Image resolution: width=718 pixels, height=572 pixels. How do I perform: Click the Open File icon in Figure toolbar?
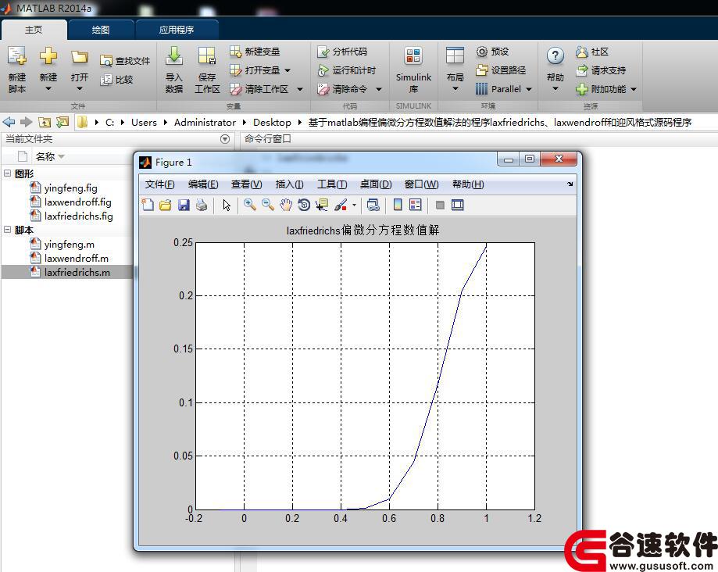tap(166, 205)
